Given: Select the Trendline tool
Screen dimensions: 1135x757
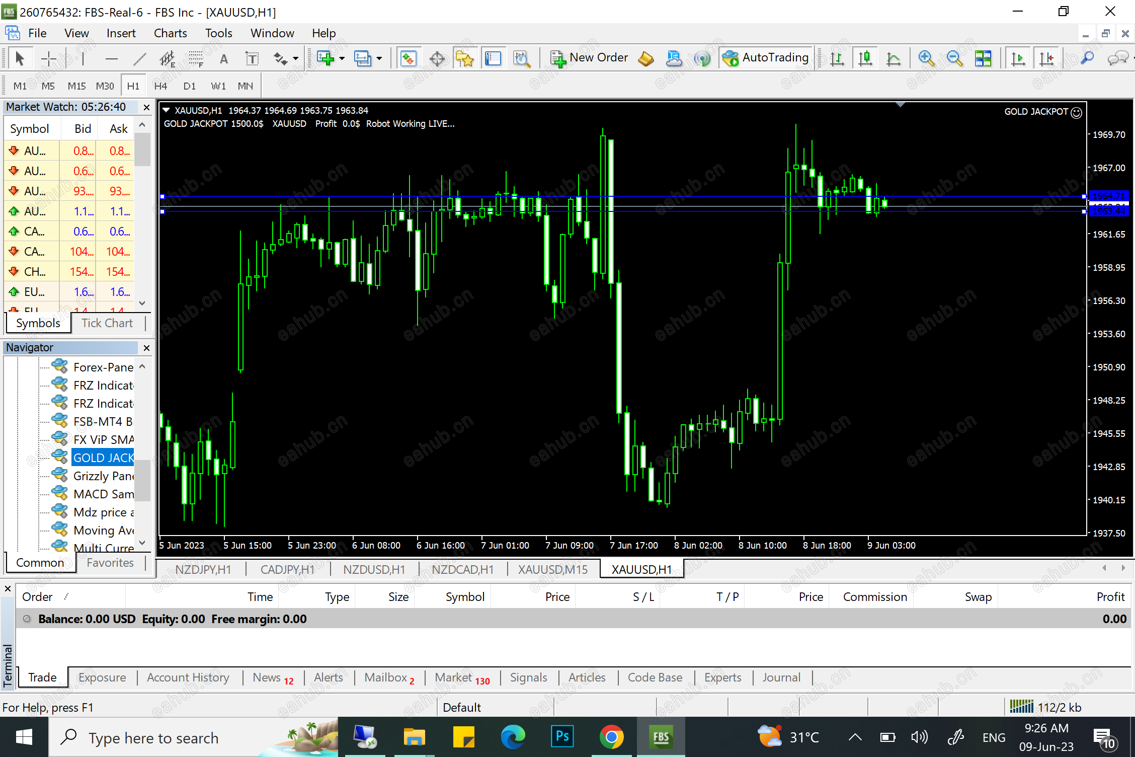Looking at the screenshot, I should (139, 58).
